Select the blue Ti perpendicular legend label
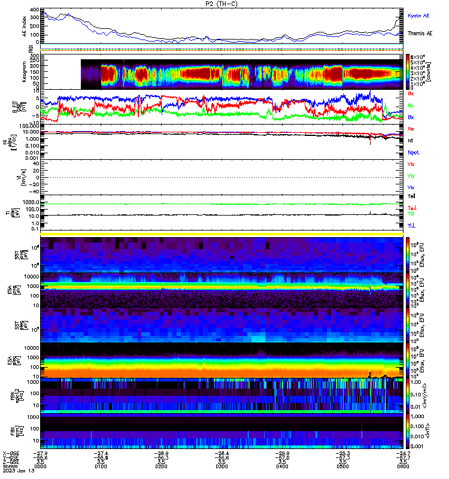The width and height of the screenshot is (449, 479). pyautogui.click(x=411, y=226)
